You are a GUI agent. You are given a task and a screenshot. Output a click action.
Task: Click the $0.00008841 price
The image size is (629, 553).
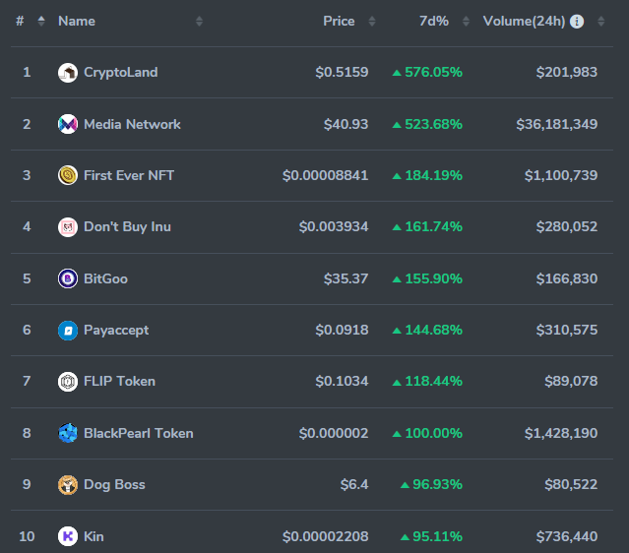coord(326,175)
